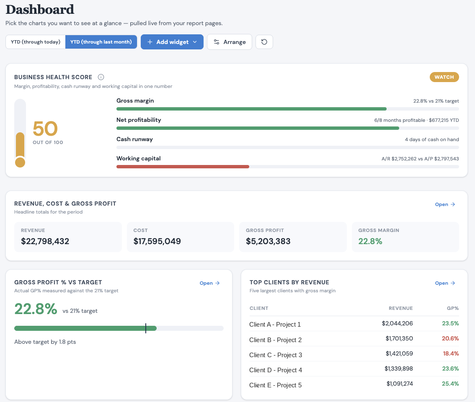This screenshot has width=475, height=402.
Task: Click the info icon beside Business Health Score
Action: tap(101, 77)
